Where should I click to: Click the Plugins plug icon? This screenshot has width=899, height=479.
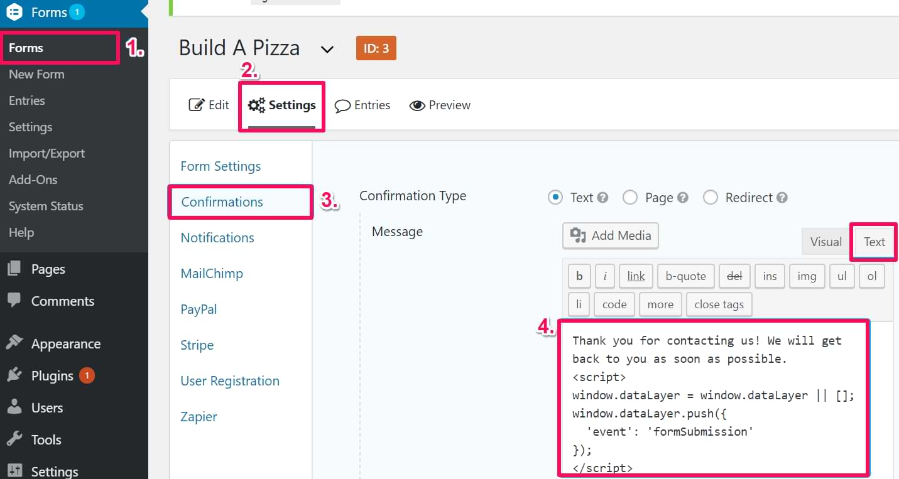14,375
